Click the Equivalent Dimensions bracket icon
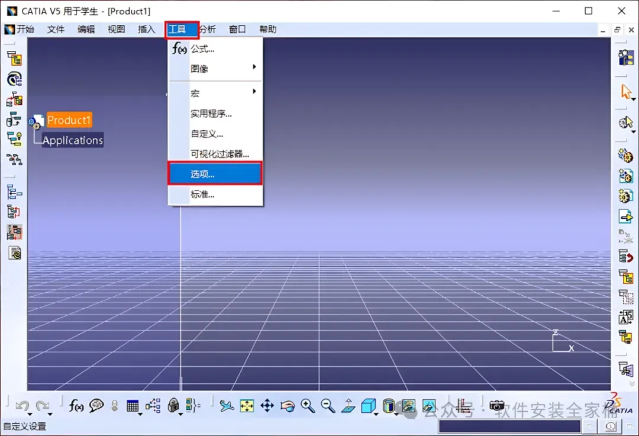 193,405
